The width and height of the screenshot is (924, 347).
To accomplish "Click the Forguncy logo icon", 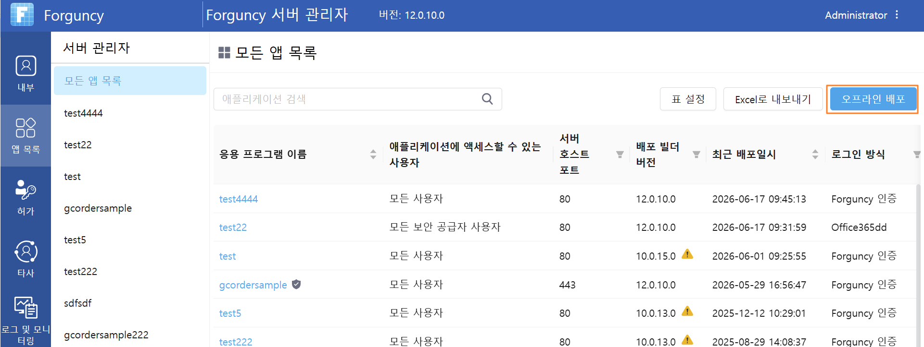I will [22, 14].
